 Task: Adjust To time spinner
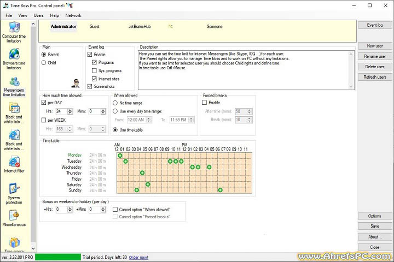point(192,120)
